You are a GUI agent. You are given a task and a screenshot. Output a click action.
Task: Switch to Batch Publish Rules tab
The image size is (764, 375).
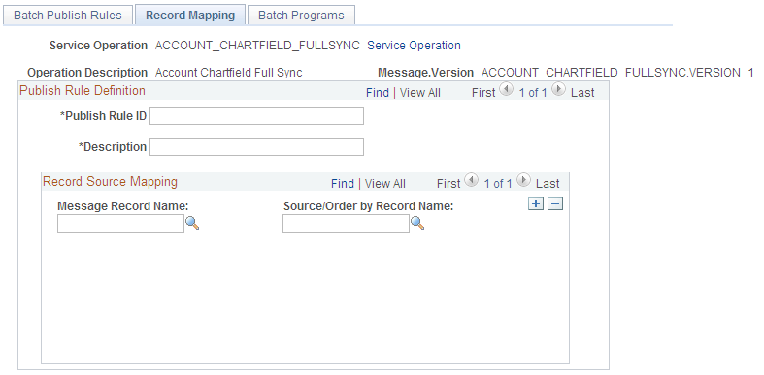[68, 16]
